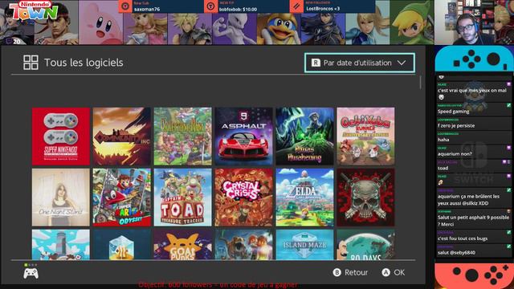Select red skull game tile
This screenshot has height=289, width=514.
tap(365, 197)
